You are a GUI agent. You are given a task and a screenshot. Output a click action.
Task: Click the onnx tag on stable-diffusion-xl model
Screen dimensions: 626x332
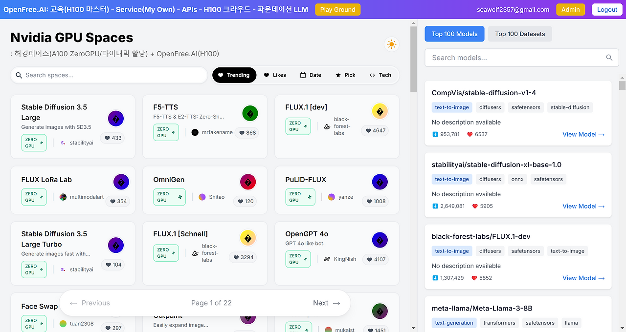(x=517, y=179)
